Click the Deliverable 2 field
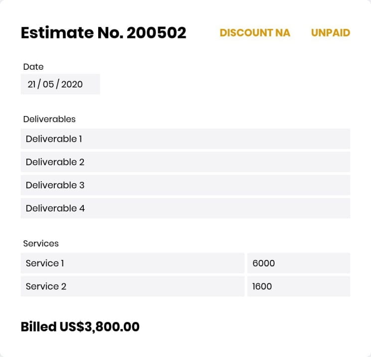This screenshot has height=357, width=371. (x=185, y=162)
